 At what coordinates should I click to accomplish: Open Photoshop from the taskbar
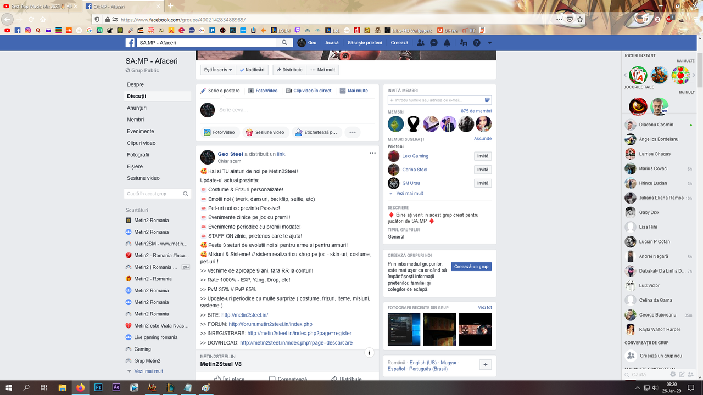pyautogui.click(x=98, y=387)
